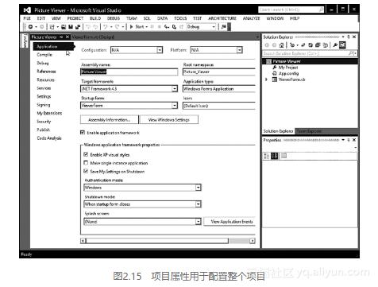Open the Splash screen dropdown
Image resolution: width=378 pixels, height=287 pixels.
click(198, 221)
